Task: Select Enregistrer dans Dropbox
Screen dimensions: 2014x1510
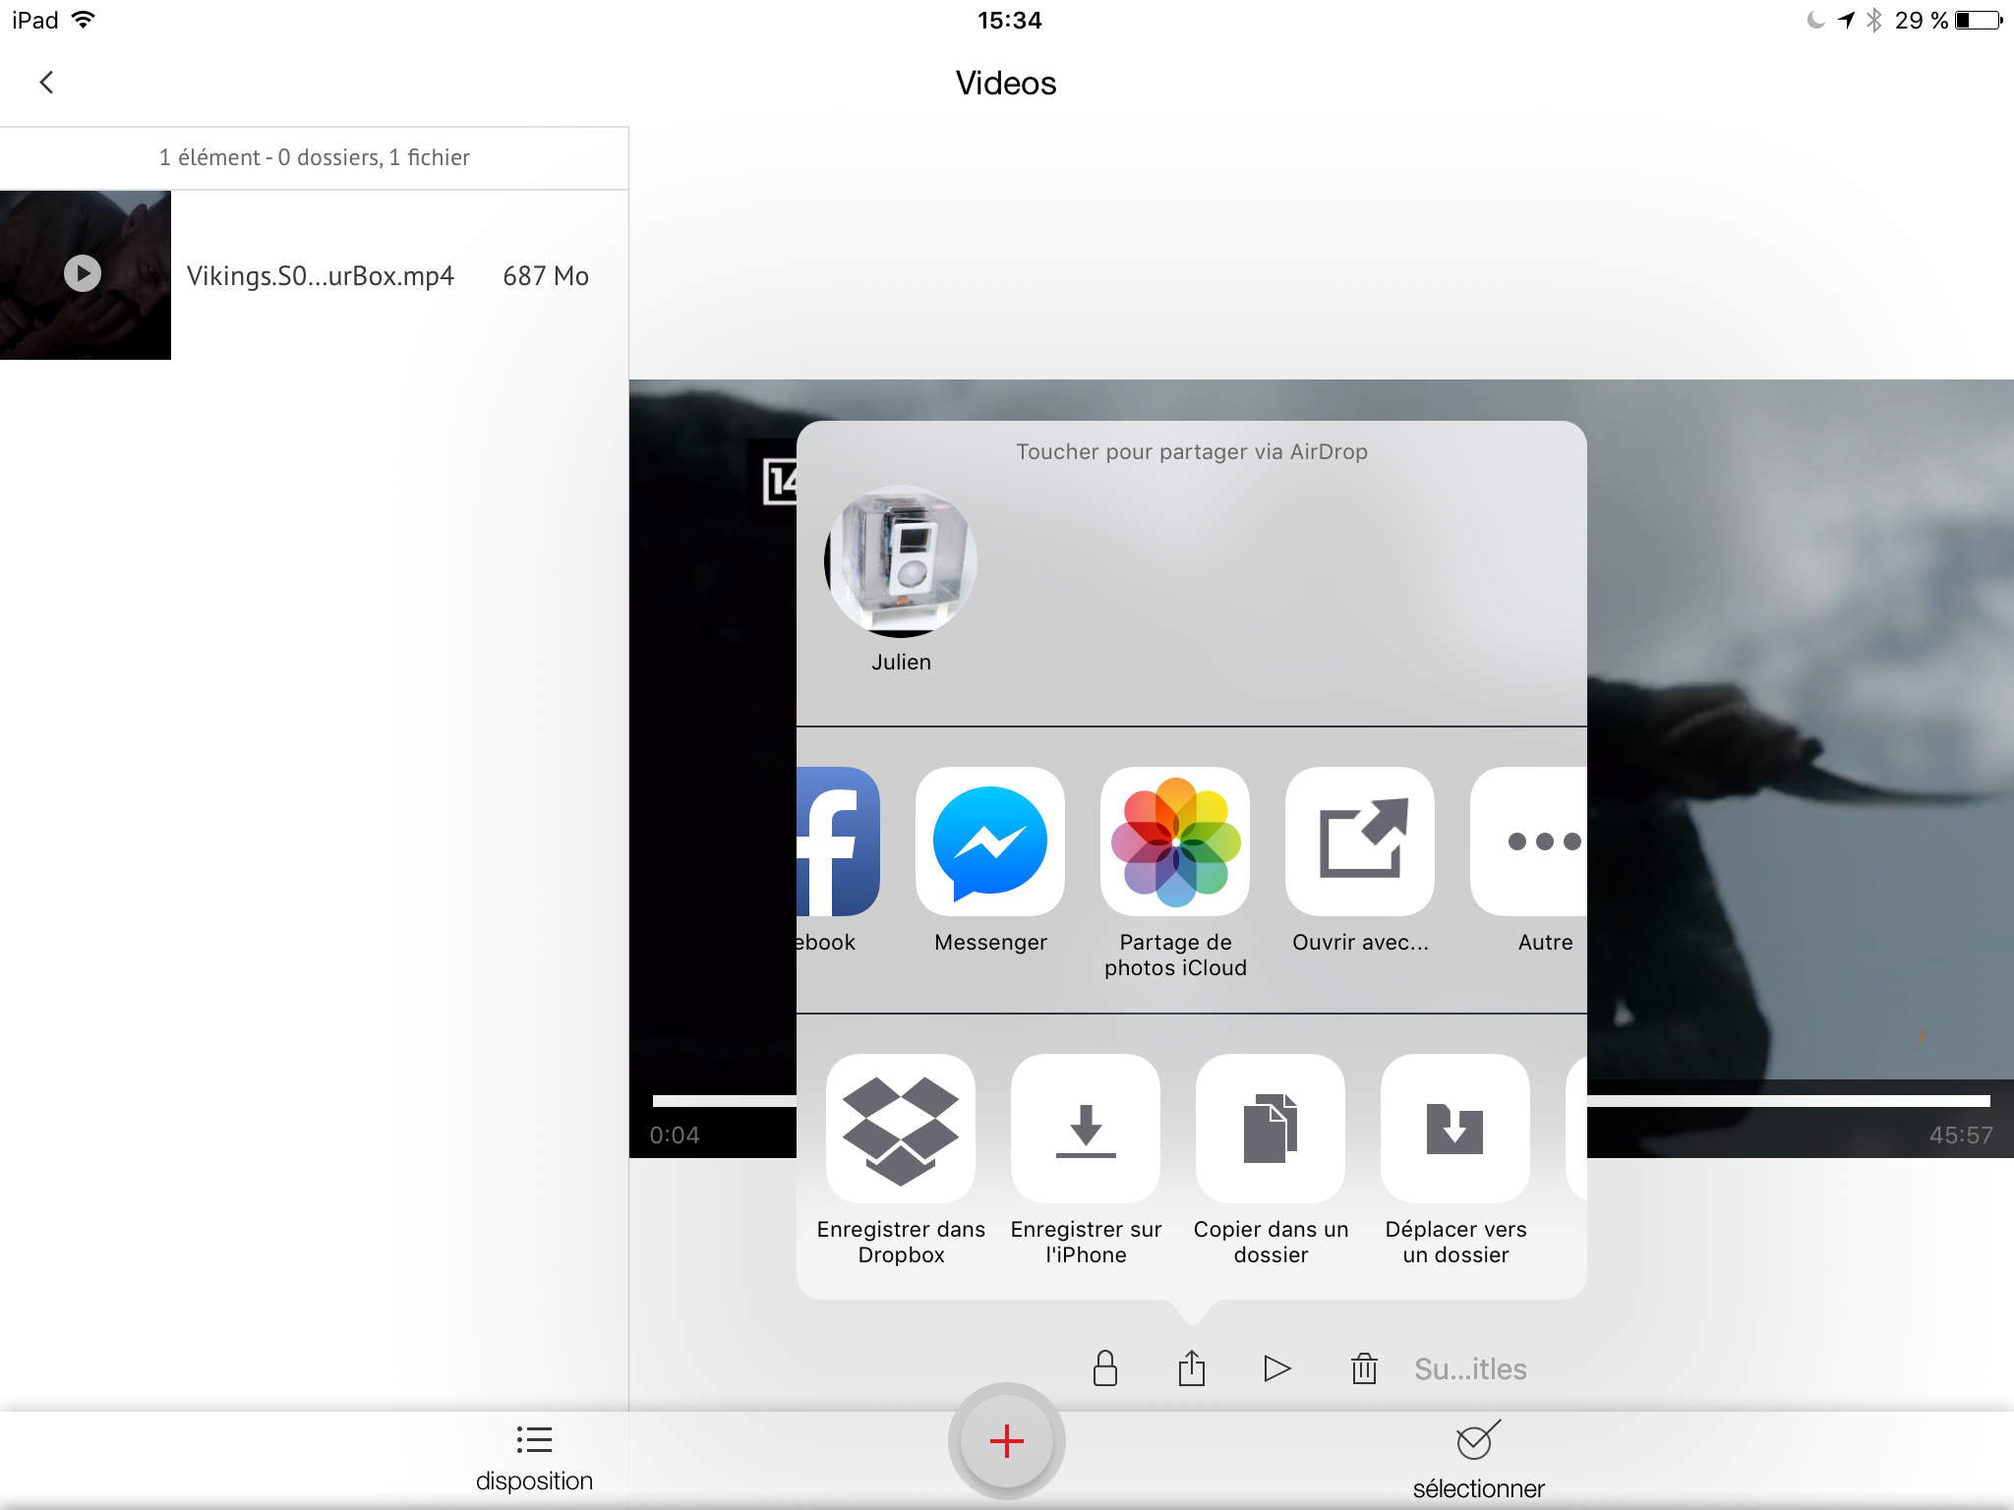Action: (x=901, y=1129)
